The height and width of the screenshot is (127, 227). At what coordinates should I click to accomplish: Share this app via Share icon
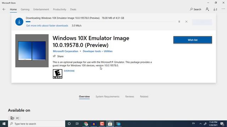(x=58, y=56)
